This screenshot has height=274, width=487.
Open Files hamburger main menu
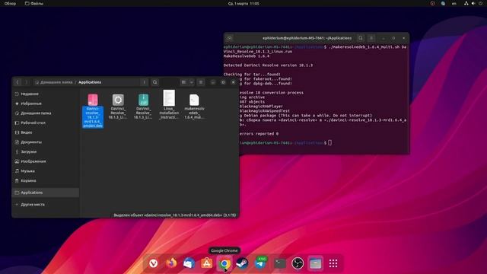point(201,82)
